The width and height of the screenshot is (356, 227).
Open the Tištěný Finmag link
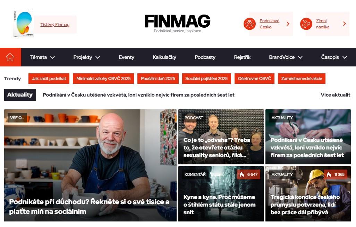[55, 25]
